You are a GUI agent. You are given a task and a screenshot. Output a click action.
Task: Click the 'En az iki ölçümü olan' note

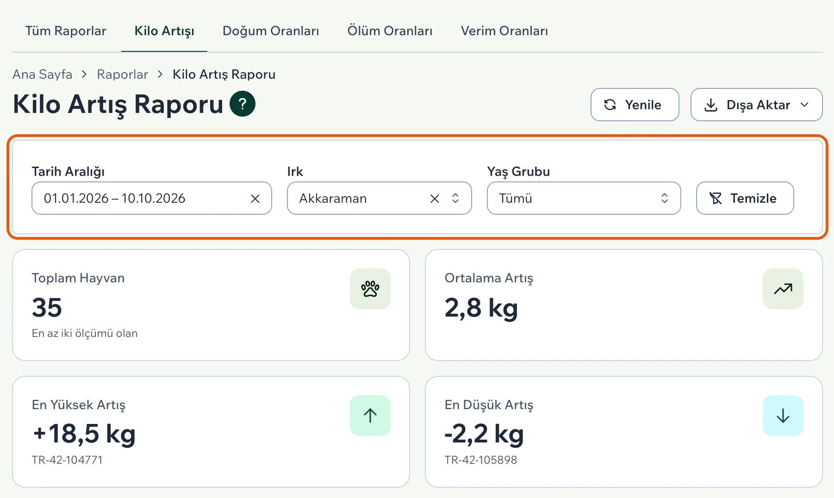pyautogui.click(x=85, y=333)
